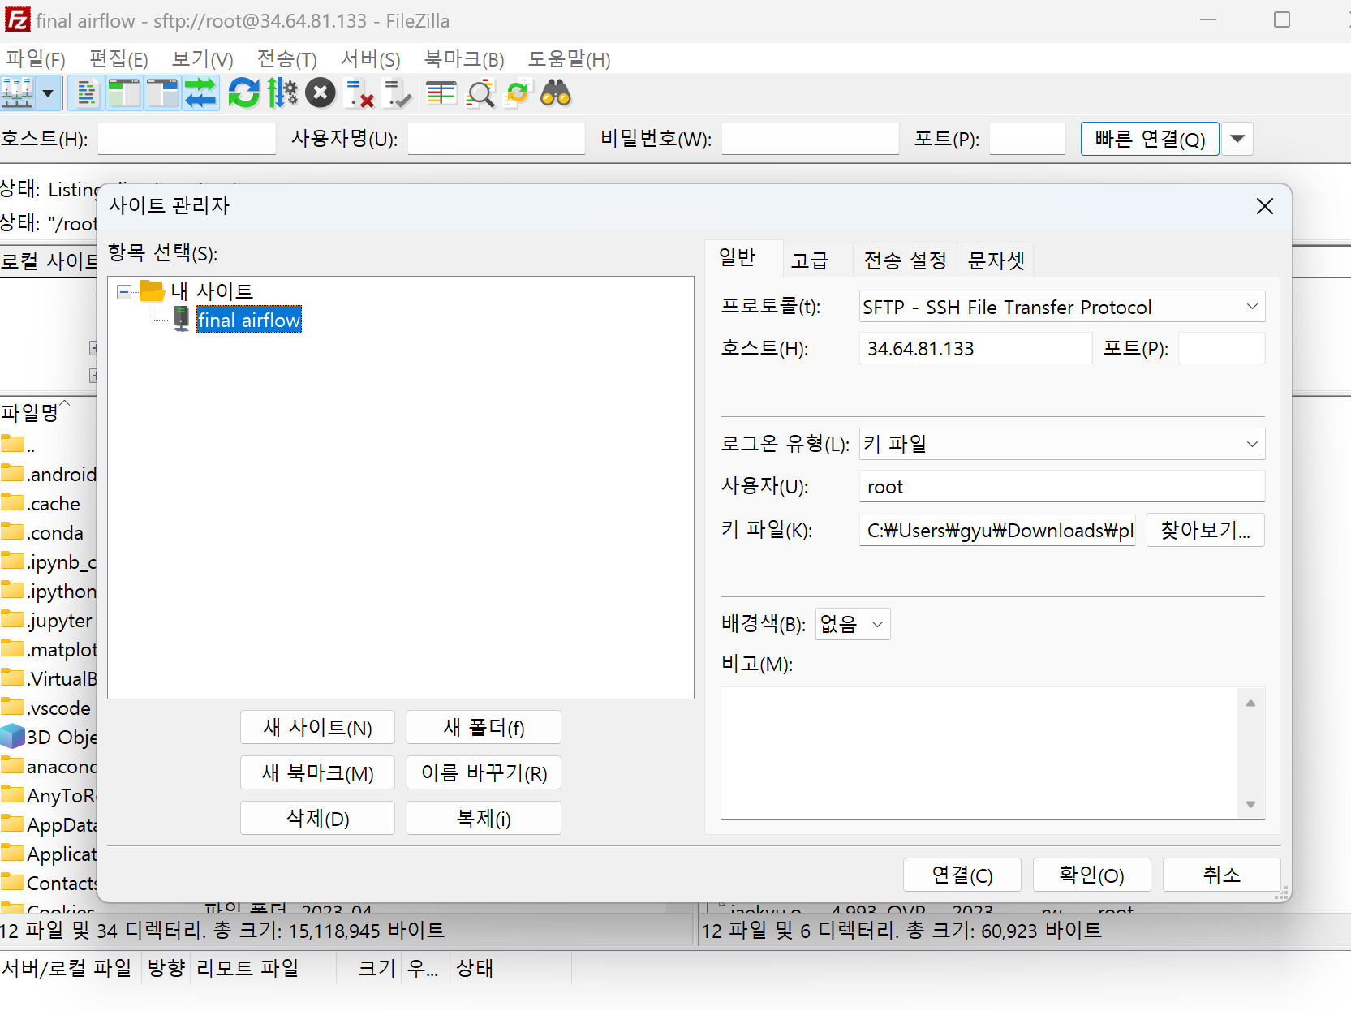The width and height of the screenshot is (1351, 1011).
Task: Disconnect from the current server
Action: 359,93
